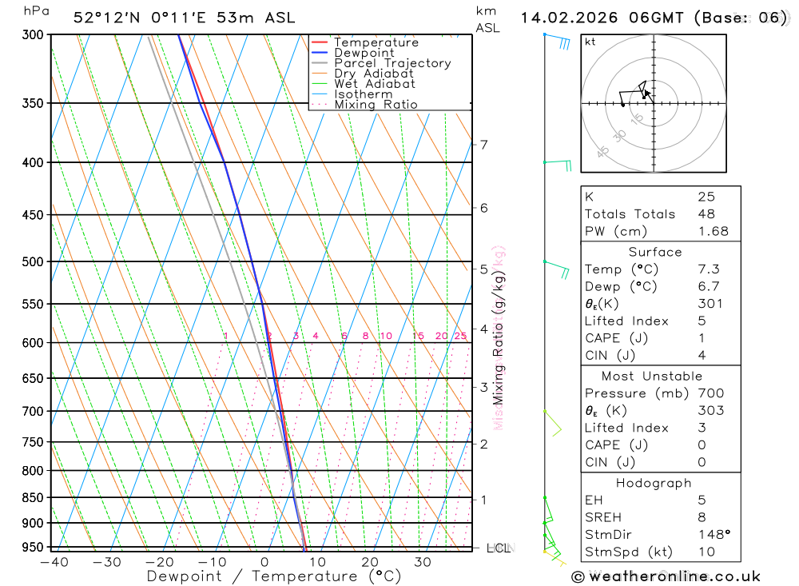Image resolution: width=799 pixels, height=586 pixels.
Task: Click the surface Dewp (°C) value 6.7
Action: click(x=709, y=287)
